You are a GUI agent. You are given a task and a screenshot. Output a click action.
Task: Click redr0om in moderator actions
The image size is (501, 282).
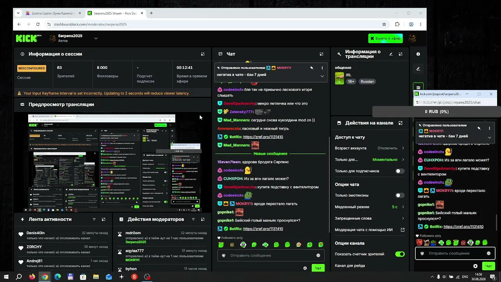pyautogui.click(x=133, y=233)
